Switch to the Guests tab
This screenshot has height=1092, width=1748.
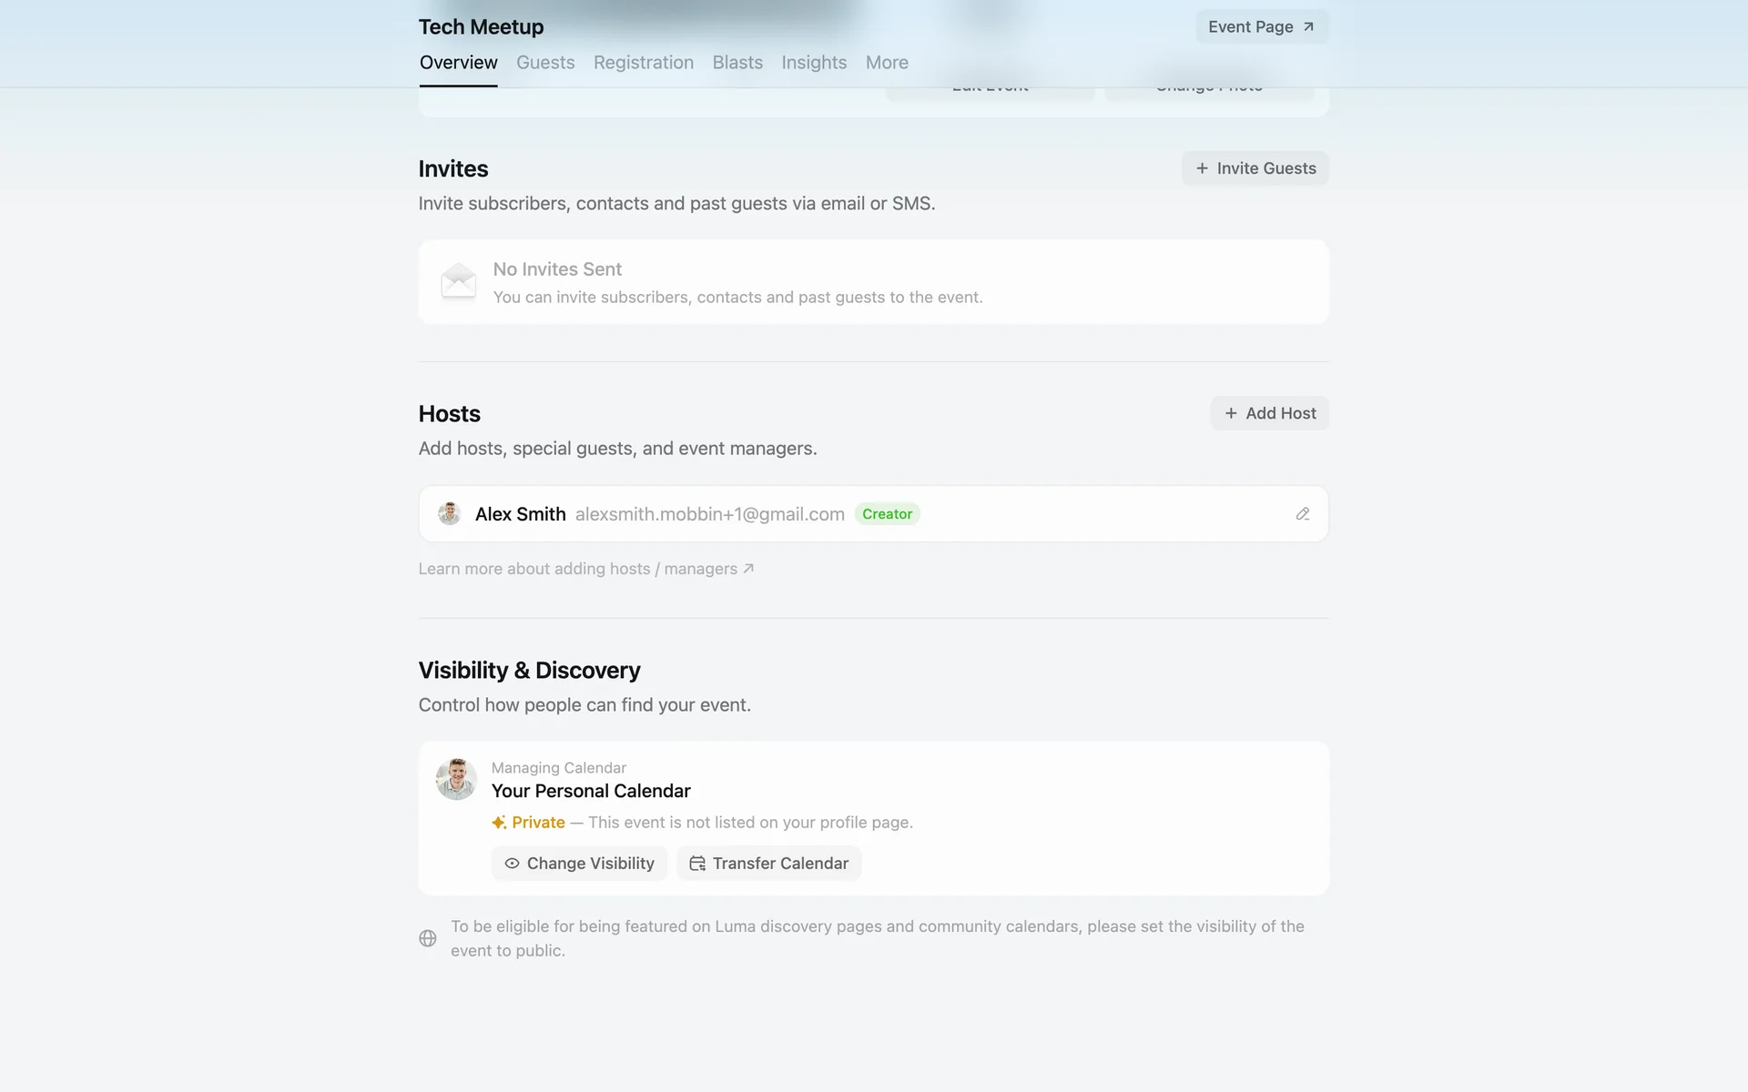[545, 63]
